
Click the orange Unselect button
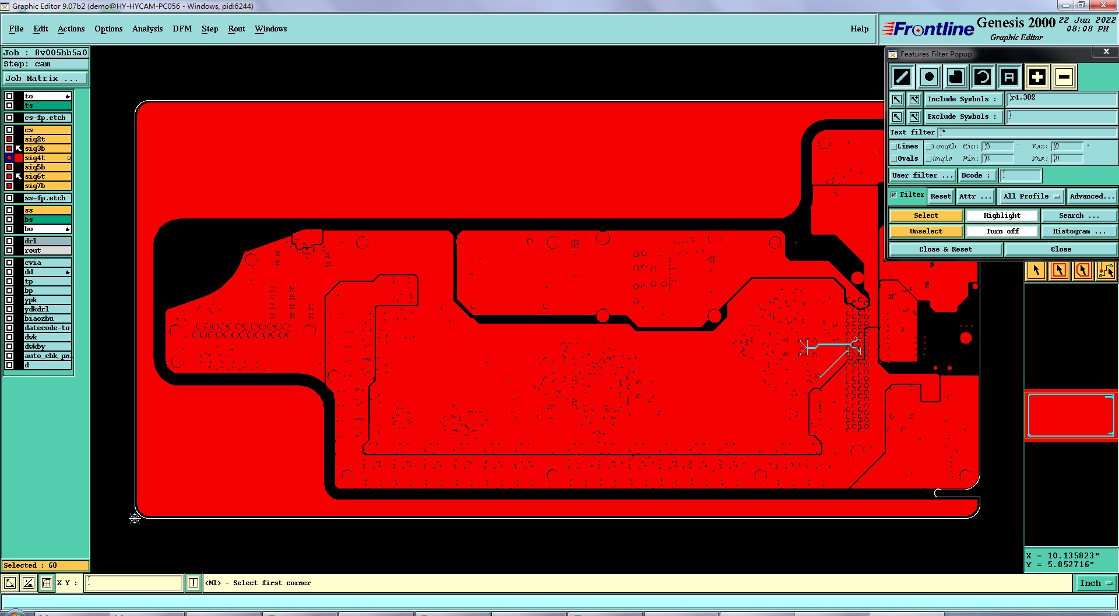926,231
